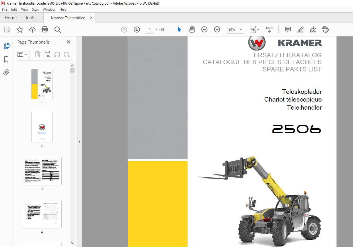Open the Help menu
This screenshot has height=247, width=353.
click(x=63, y=9)
